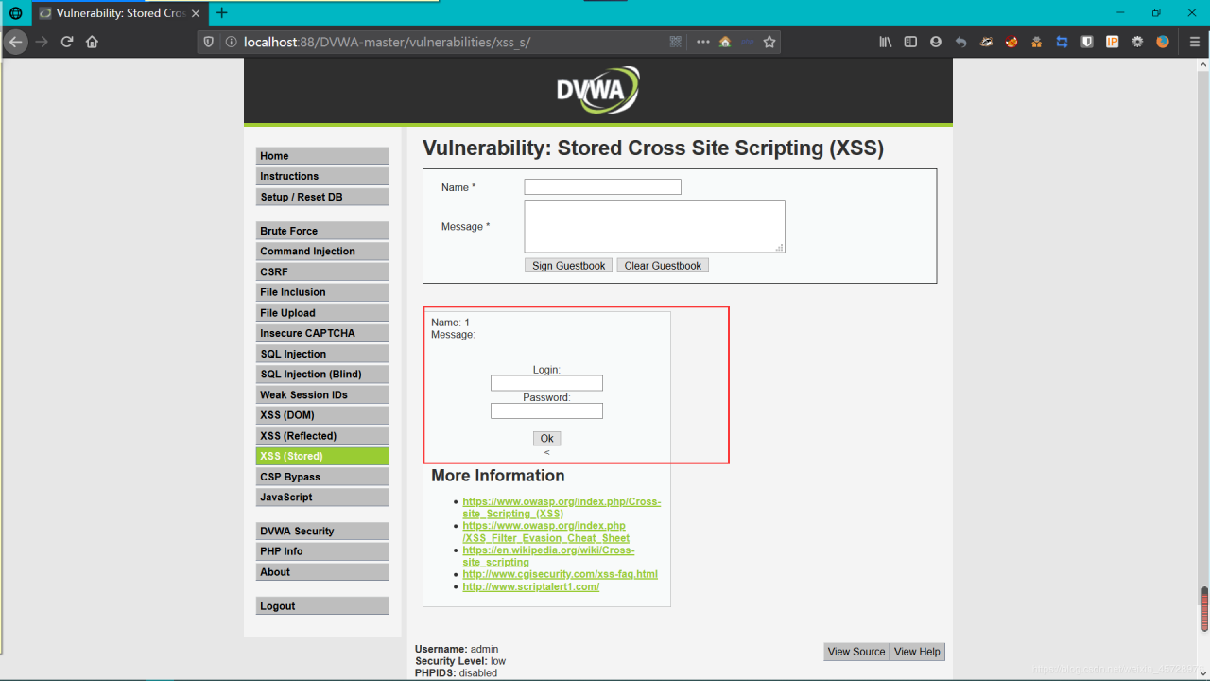Screen dimensions: 1210x681
Task: Click the QR code icon in address bar
Action: [676, 42]
